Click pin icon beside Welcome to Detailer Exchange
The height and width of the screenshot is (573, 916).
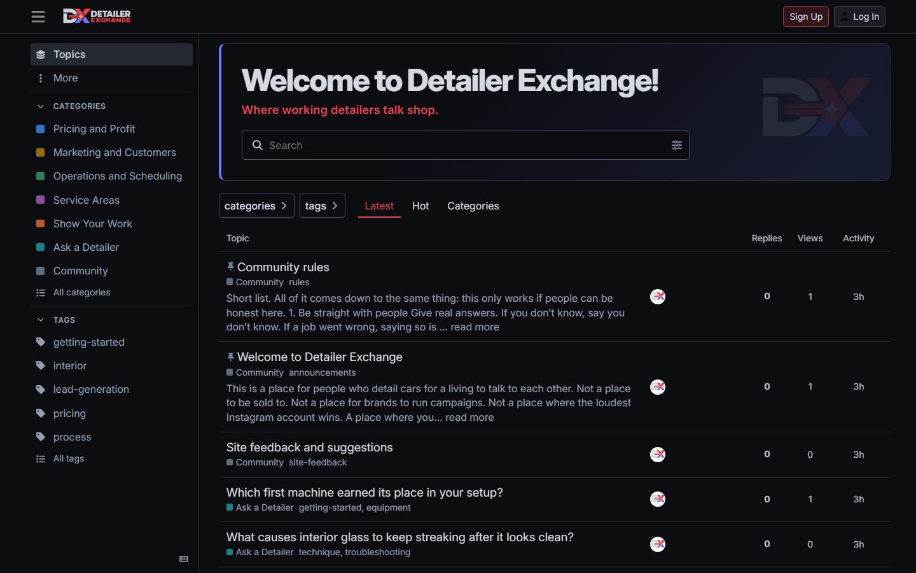(x=230, y=357)
